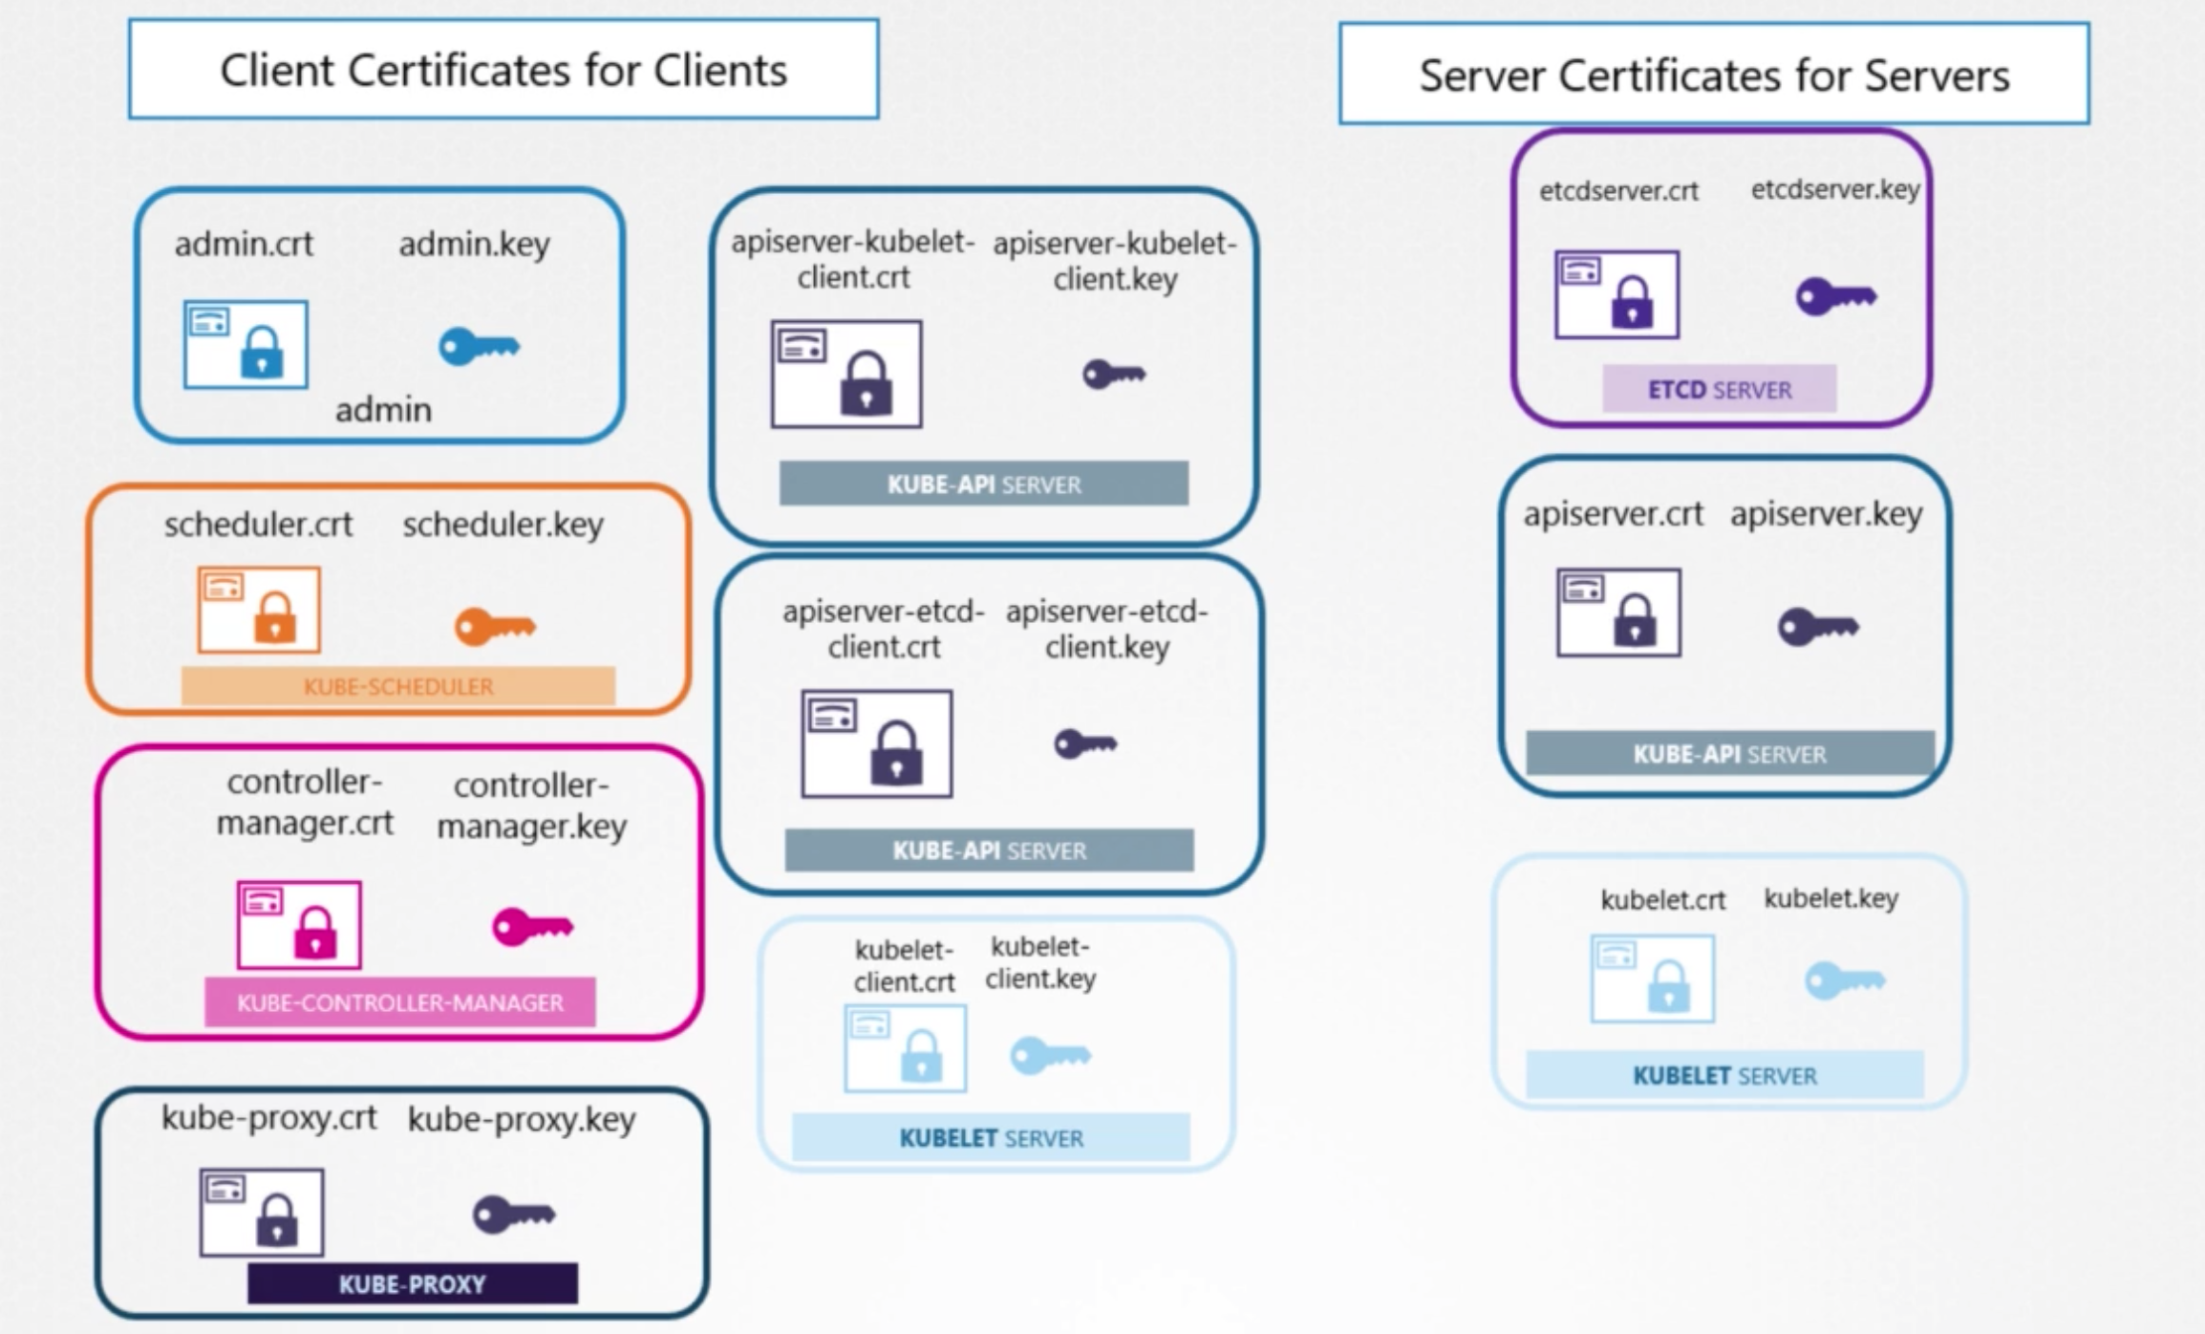Click the pink controller-manager key icon

click(x=532, y=926)
